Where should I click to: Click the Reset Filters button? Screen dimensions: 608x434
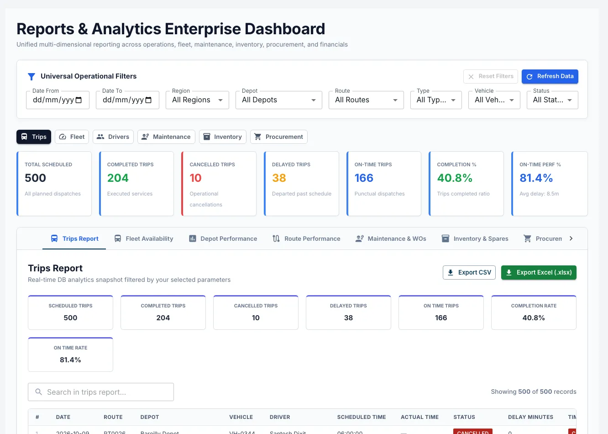[x=491, y=77]
